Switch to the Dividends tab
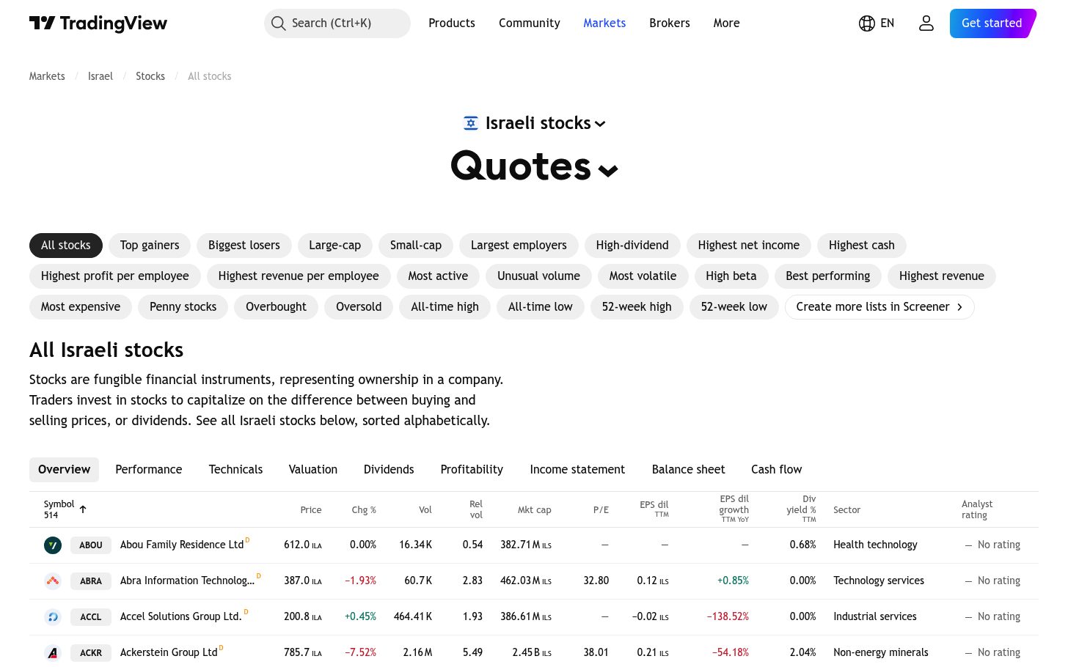 click(x=389, y=470)
